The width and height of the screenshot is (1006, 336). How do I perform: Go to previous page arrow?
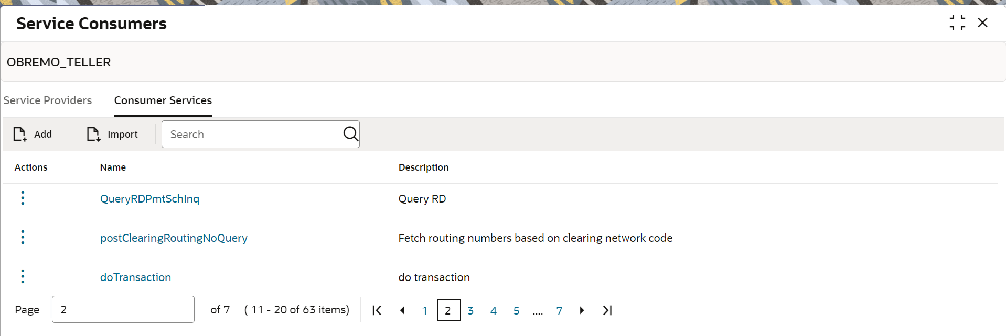(x=402, y=310)
